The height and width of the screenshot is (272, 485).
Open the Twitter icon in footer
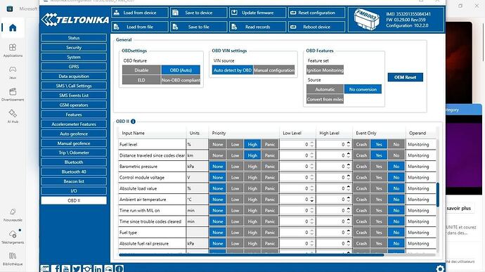(77, 268)
